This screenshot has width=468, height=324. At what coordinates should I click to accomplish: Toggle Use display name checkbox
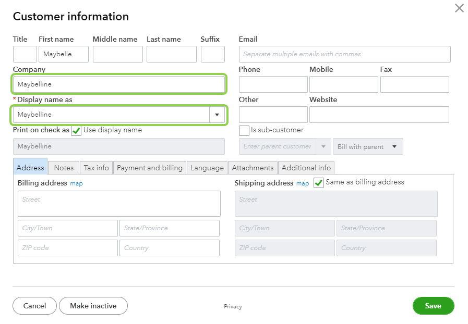click(76, 131)
